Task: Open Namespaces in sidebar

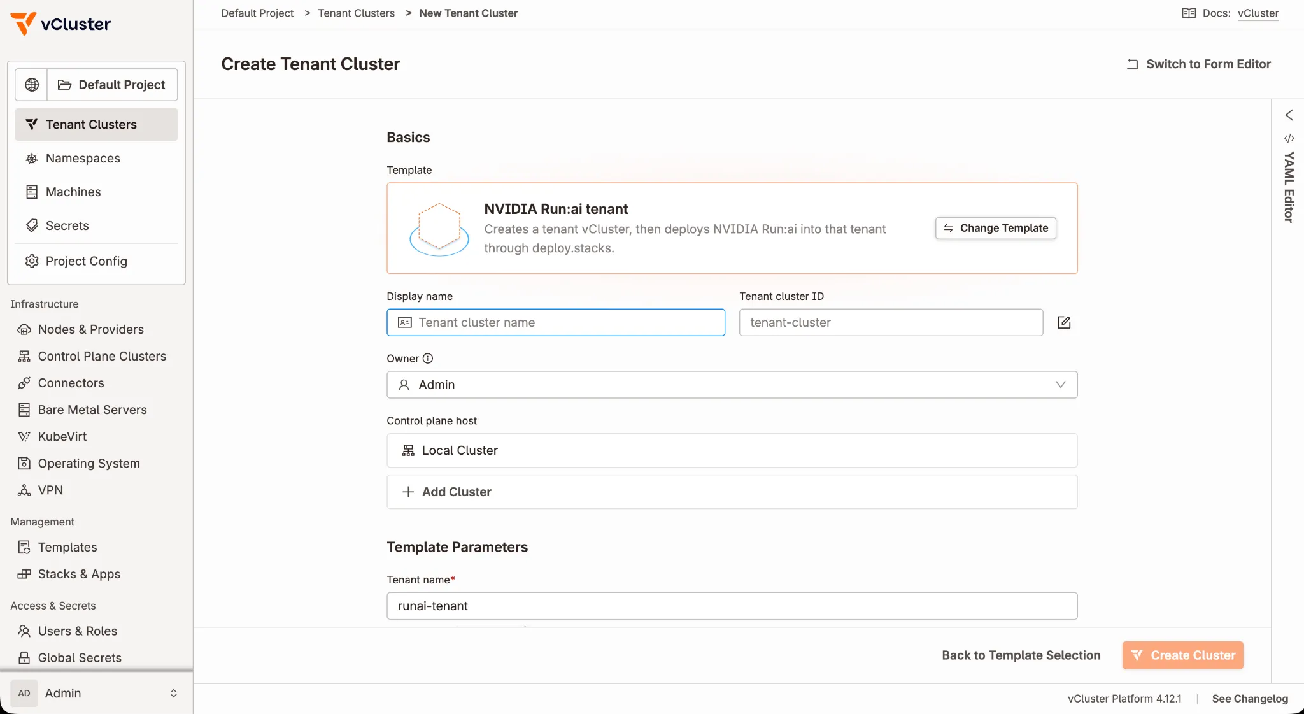Action: [96, 158]
